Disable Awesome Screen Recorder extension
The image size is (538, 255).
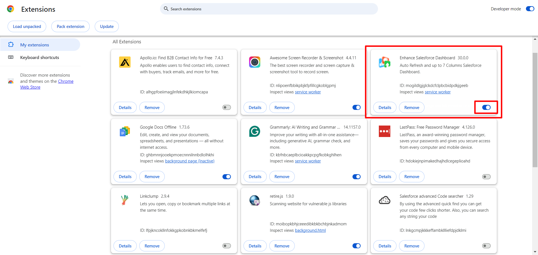(x=356, y=107)
